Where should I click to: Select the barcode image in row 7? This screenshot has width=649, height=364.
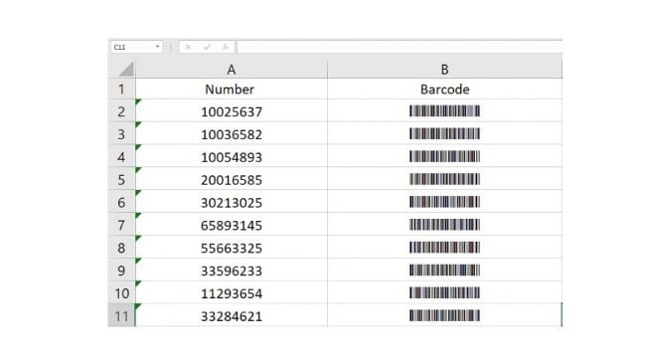coord(444,225)
